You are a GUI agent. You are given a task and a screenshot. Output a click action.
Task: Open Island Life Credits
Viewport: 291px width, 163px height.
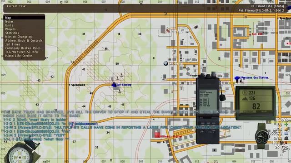point(19,56)
